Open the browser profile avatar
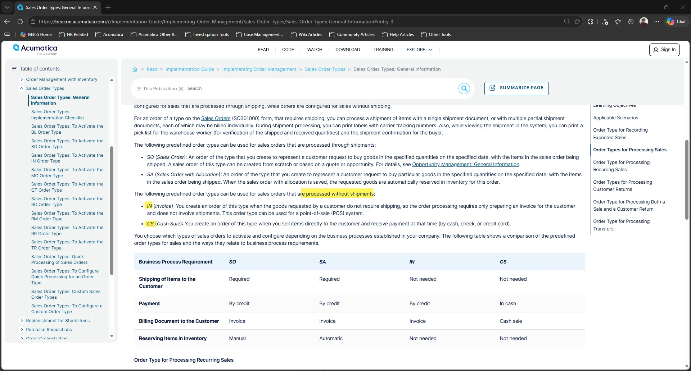The width and height of the screenshot is (691, 371). [x=644, y=22]
